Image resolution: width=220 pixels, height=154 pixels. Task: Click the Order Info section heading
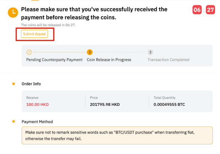31,84
